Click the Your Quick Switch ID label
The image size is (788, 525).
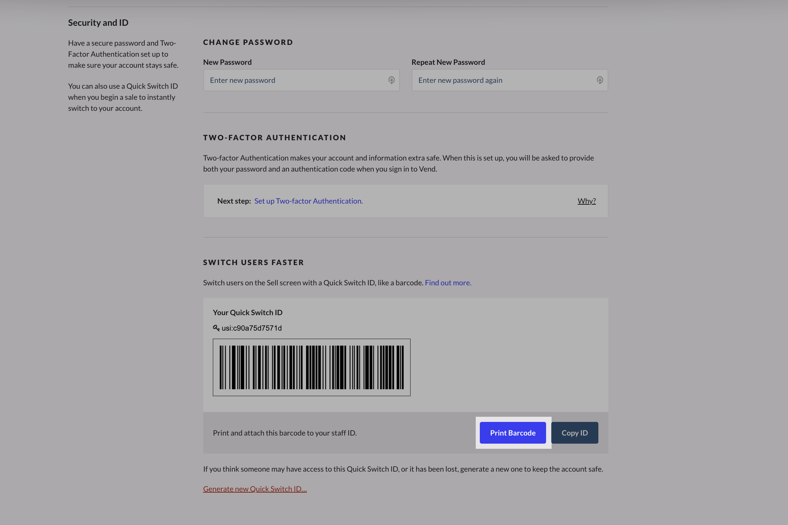(247, 313)
